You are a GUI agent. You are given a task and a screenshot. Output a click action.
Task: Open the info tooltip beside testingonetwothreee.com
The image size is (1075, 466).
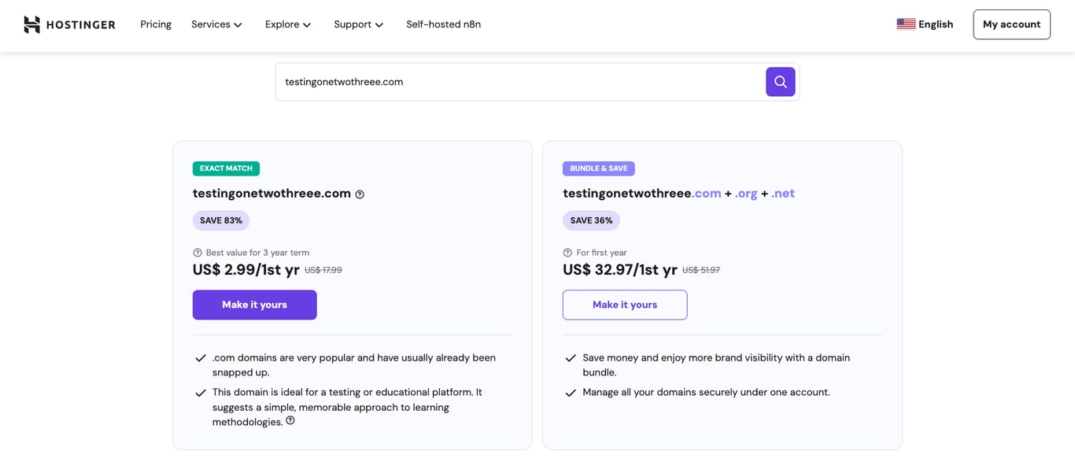click(x=360, y=194)
